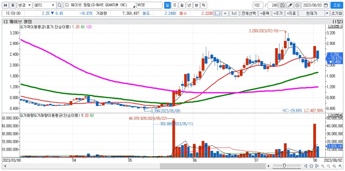Maximize the price chart pane
The height and width of the screenshot is (171, 345).
tap(337, 26)
